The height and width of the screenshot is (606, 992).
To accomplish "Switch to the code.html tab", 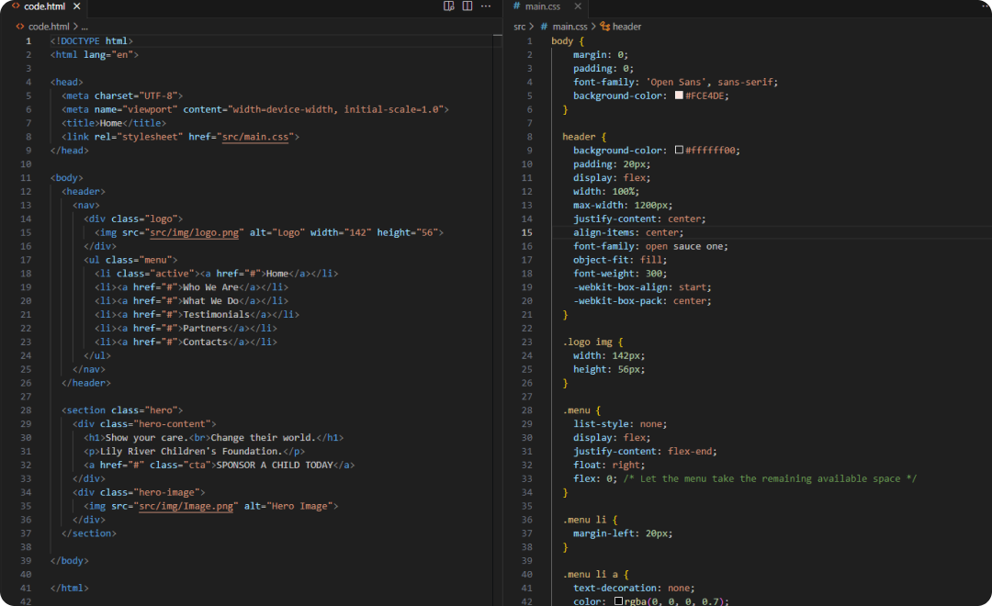I will coord(45,6).
